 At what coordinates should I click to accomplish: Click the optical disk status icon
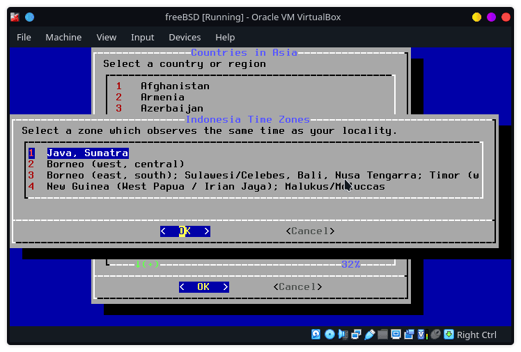click(x=329, y=335)
